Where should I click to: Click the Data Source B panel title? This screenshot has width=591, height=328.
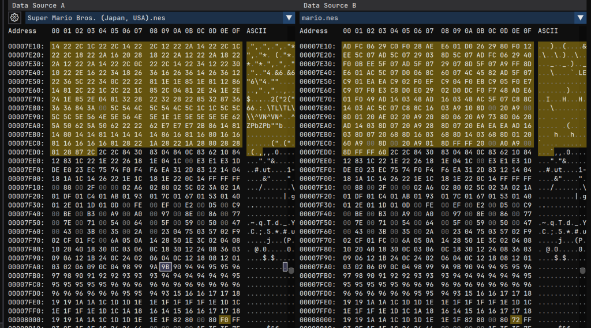(330, 5)
